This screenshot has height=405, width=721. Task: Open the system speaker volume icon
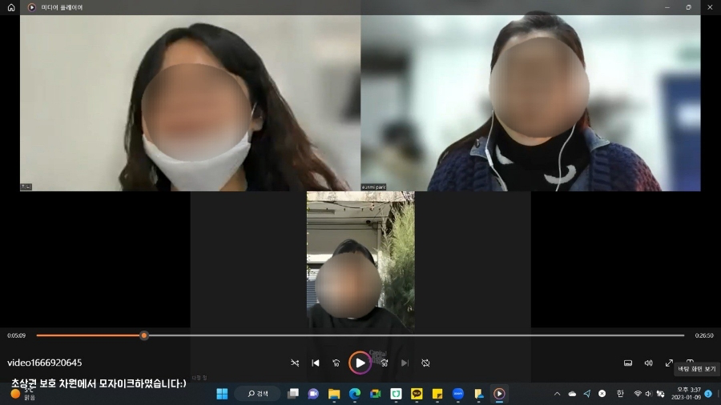pyautogui.click(x=648, y=394)
